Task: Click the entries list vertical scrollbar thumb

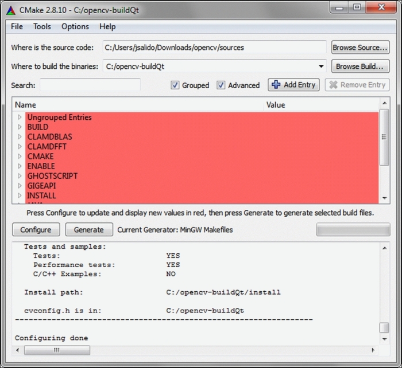Action: (x=384, y=137)
